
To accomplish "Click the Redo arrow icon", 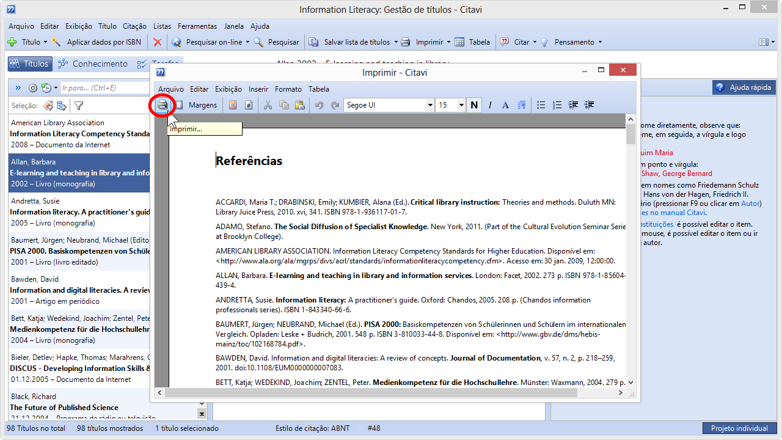I will [x=335, y=105].
